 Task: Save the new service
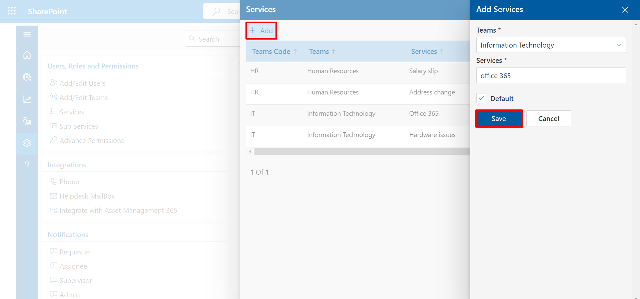coord(499,118)
